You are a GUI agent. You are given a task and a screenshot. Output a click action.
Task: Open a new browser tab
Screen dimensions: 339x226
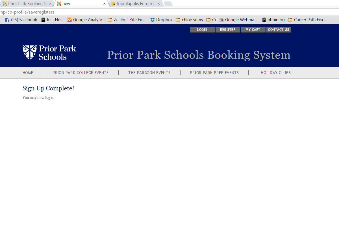[x=168, y=4]
